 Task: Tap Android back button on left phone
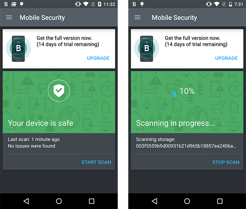point(26,201)
